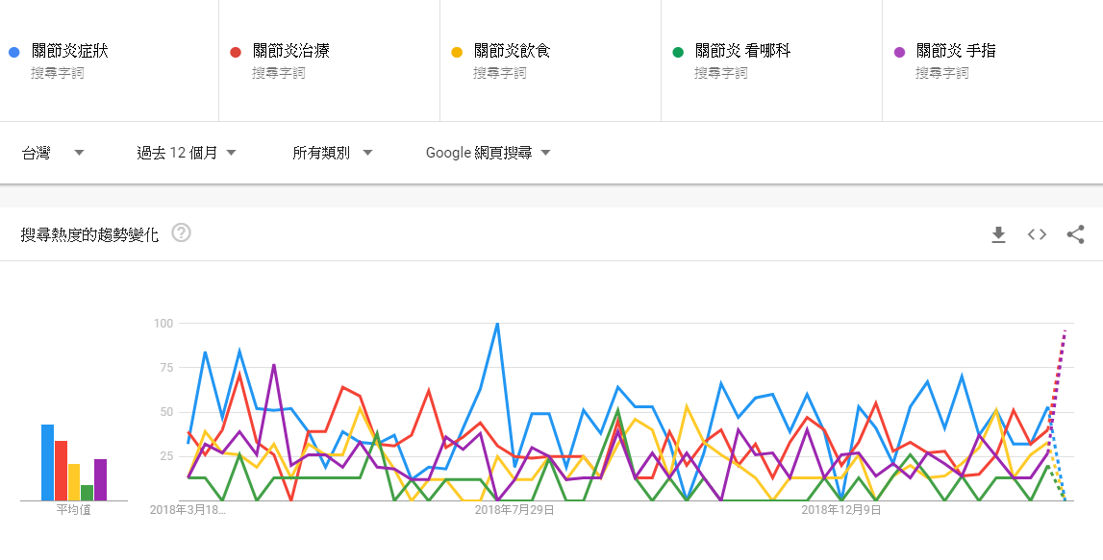Edit the 關節炎飲食 search term

point(513,51)
